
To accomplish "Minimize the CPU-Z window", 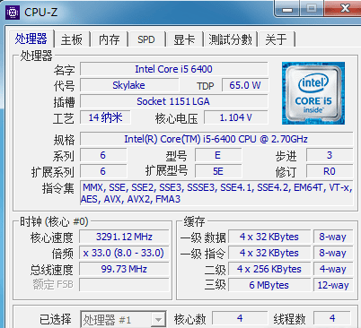I will [287, 9].
